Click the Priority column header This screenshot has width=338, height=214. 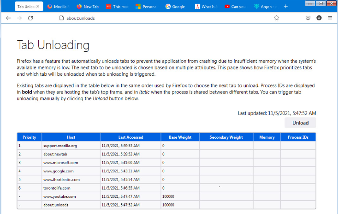point(30,137)
